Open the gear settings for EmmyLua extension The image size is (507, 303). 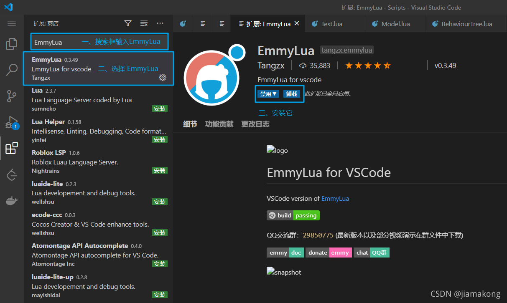click(x=163, y=77)
